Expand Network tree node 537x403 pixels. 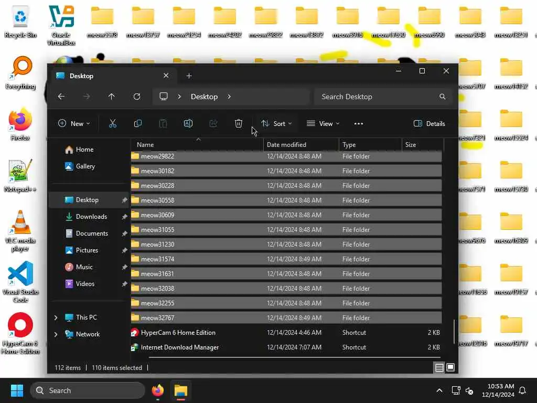[56, 334]
